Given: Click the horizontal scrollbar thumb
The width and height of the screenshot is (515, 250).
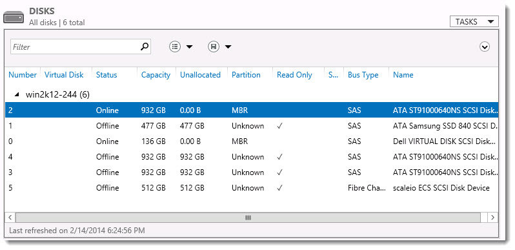Looking at the screenshot, I should tap(248, 217).
